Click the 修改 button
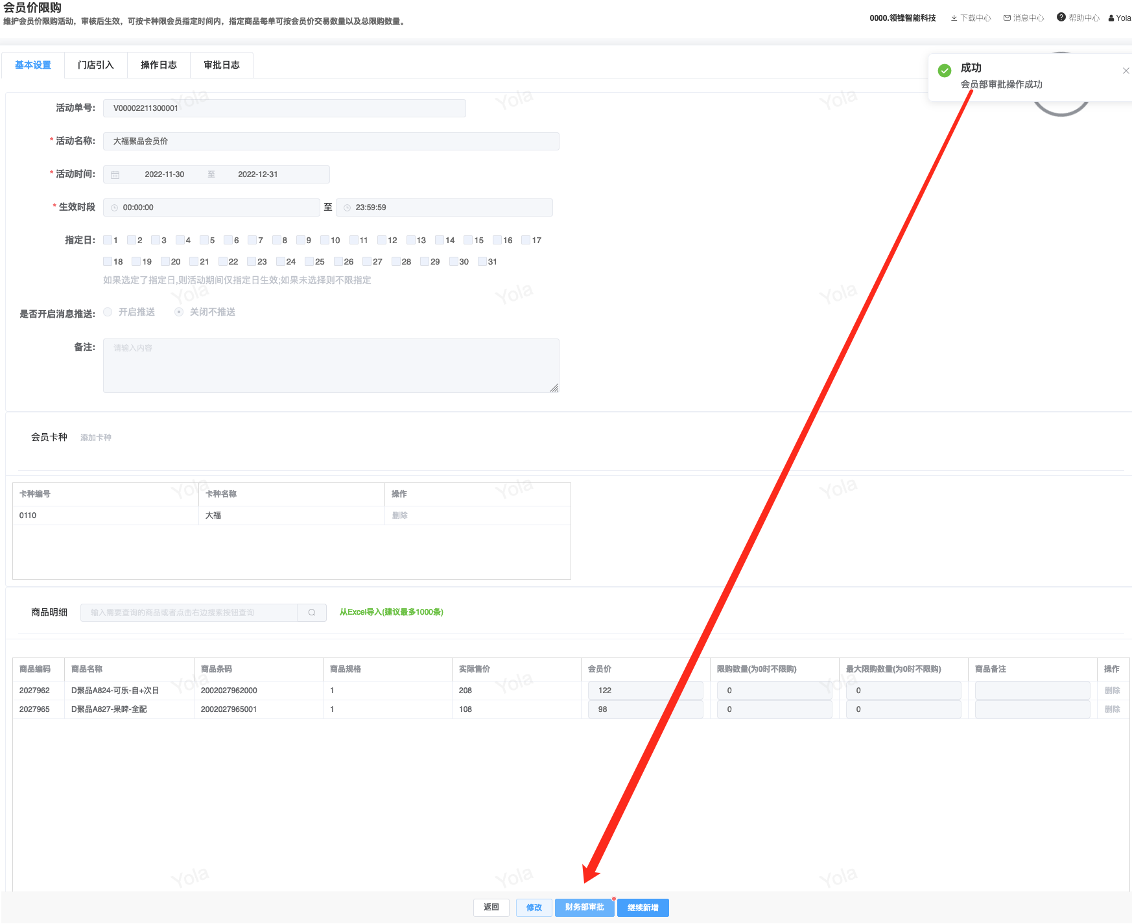Screen dimensions: 1132x924 click(x=534, y=907)
